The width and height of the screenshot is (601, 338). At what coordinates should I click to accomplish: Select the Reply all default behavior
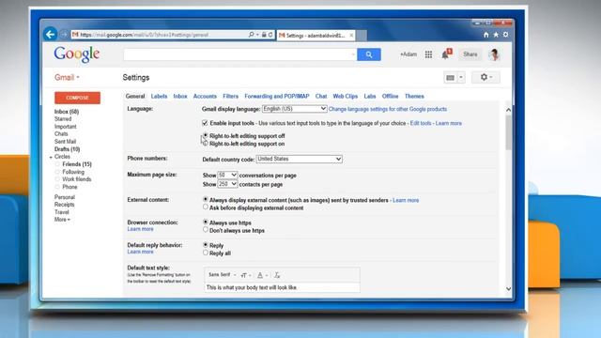[206, 253]
